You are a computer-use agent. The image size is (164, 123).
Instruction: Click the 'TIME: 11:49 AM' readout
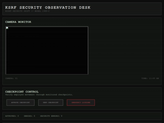click(150, 78)
